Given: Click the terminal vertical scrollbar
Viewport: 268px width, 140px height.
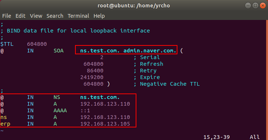Looking at the screenshot, I should click(267, 80).
